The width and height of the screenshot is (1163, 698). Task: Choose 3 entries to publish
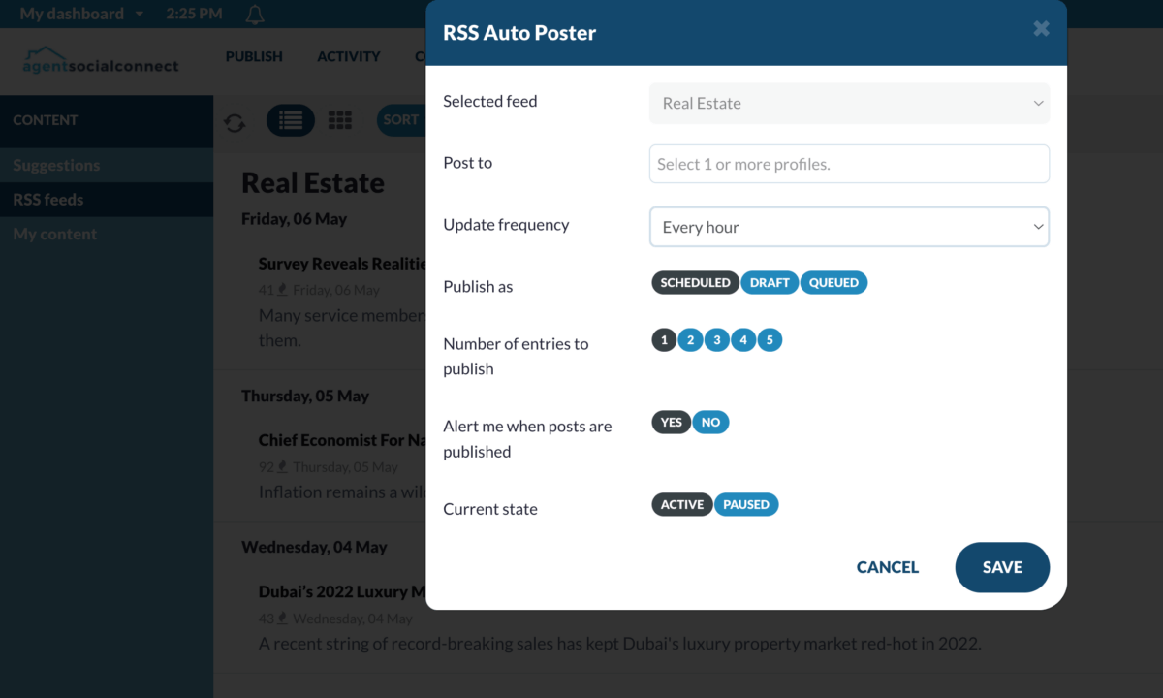tap(716, 340)
